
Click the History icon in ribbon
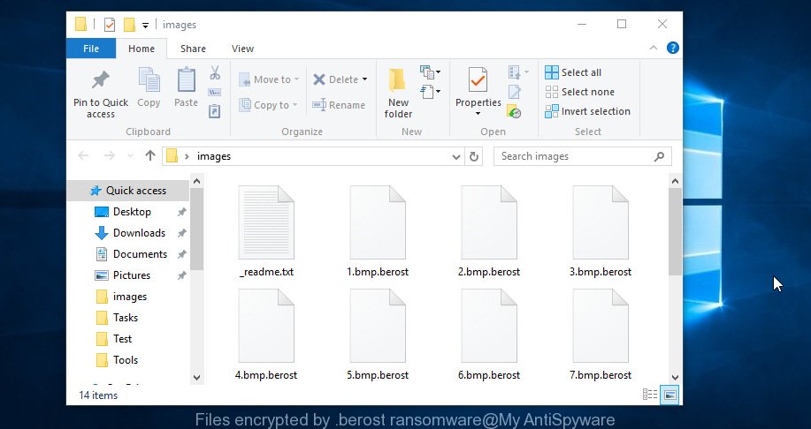click(514, 111)
